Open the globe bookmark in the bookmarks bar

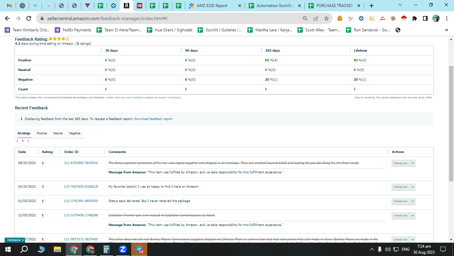(398, 30)
